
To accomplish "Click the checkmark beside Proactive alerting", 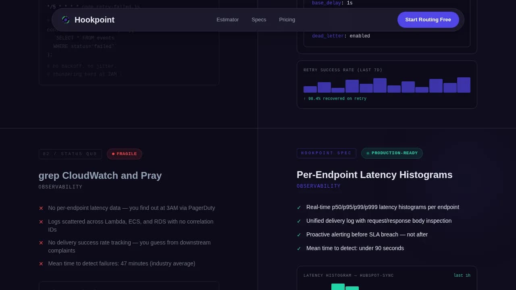I will click(x=299, y=235).
